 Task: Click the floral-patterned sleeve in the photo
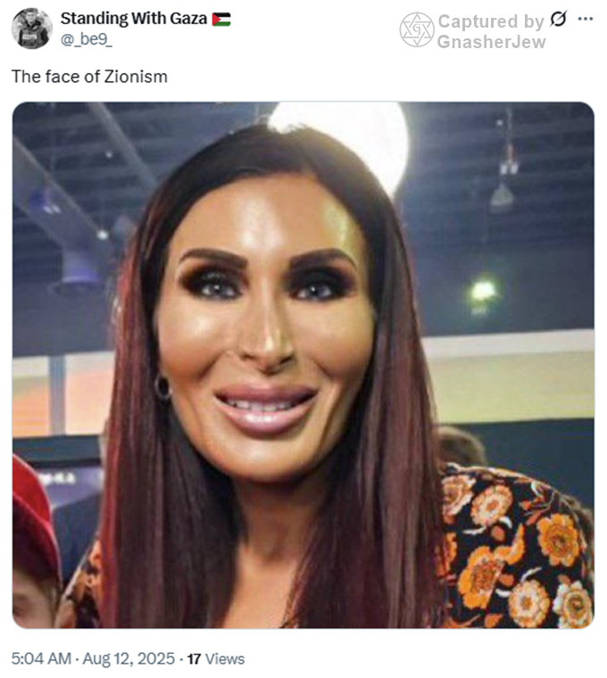[x=517, y=550]
